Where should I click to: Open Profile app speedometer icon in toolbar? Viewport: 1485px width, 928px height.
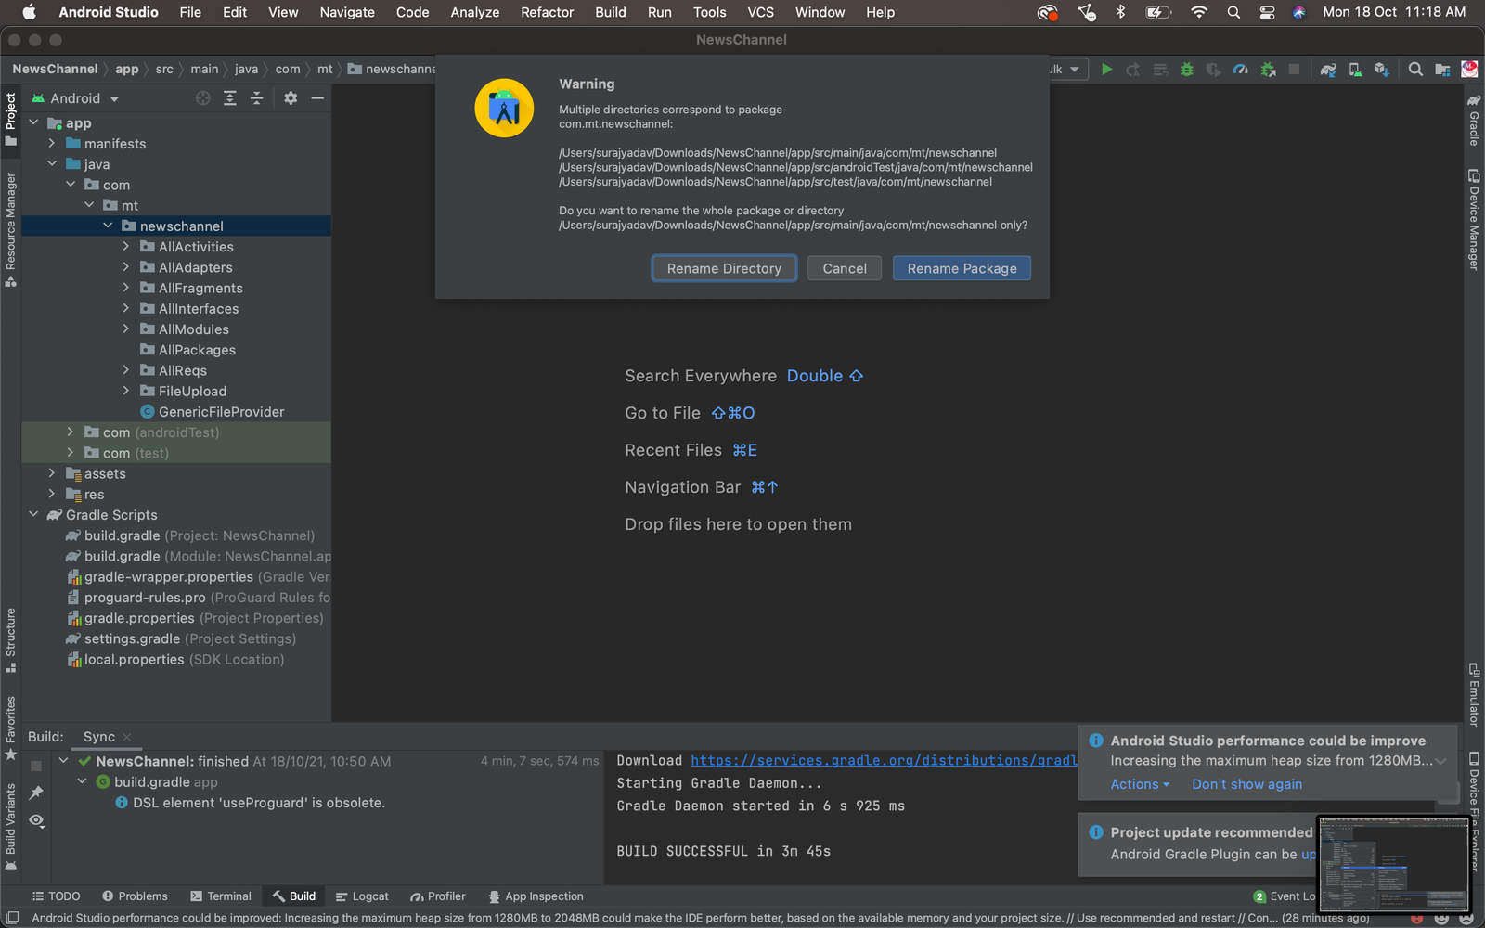click(1240, 70)
